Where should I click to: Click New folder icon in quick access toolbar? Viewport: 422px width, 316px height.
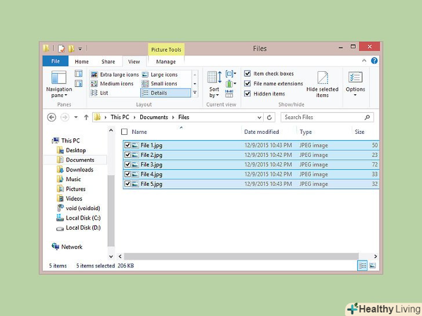tap(71, 49)
